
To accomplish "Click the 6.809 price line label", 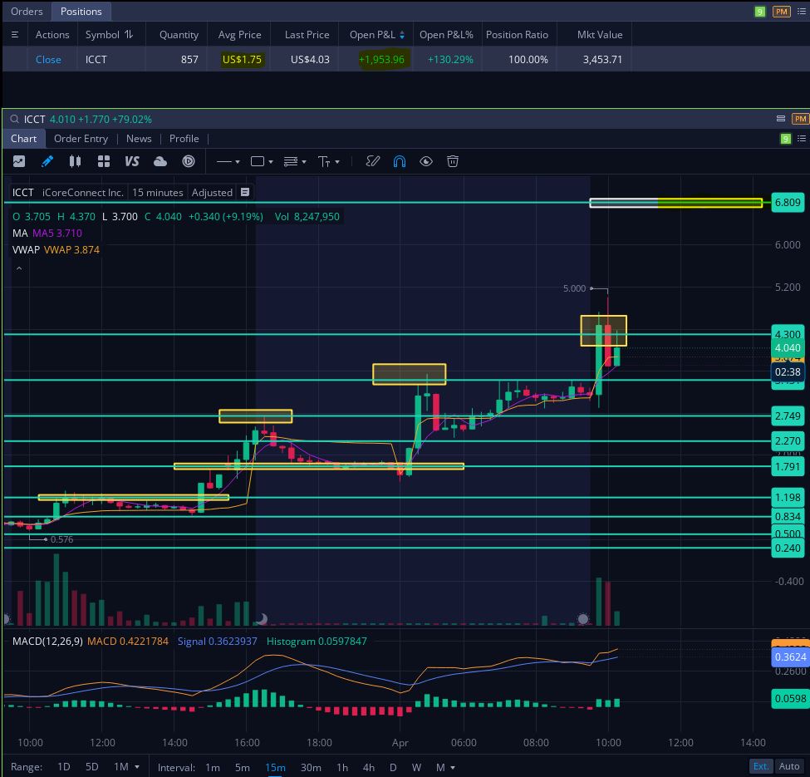I will [788, 203].
